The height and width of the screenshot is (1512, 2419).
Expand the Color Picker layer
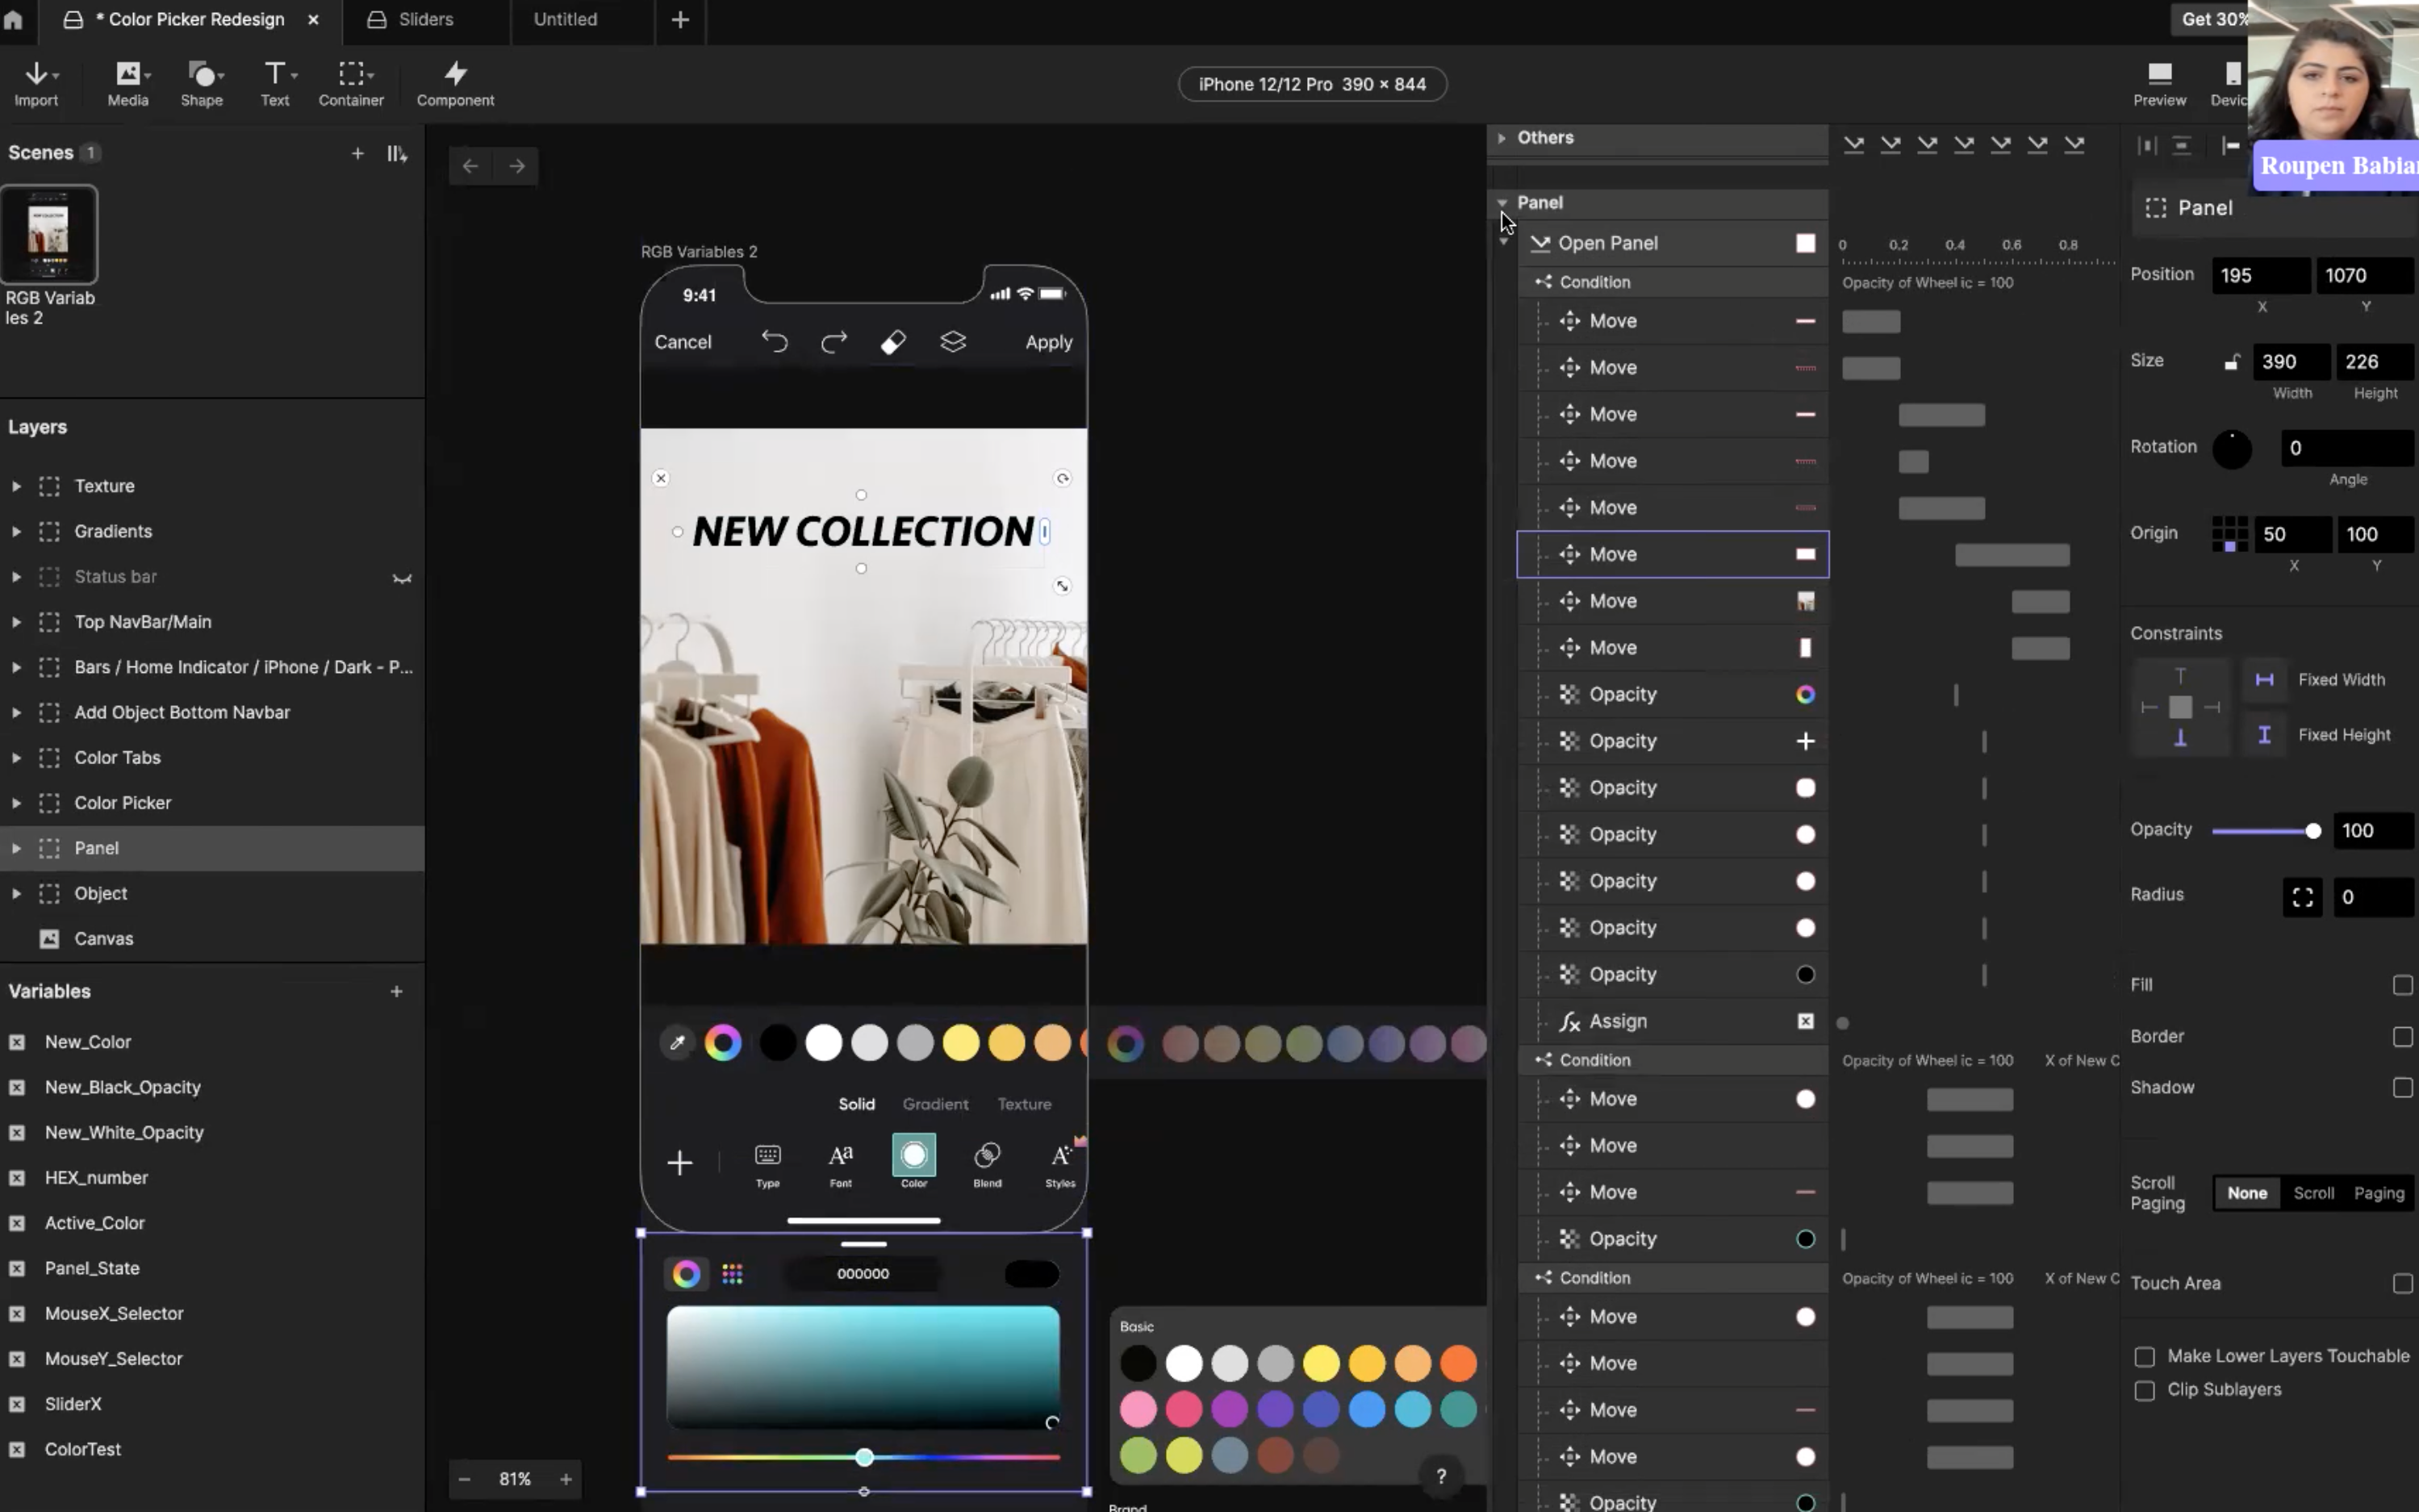coord(16,803)
